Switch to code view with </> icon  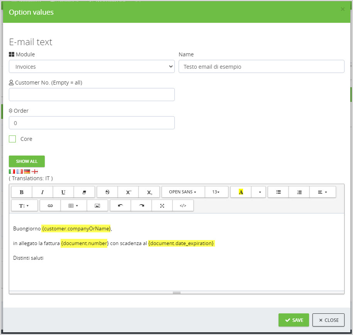tap(183, 206)
